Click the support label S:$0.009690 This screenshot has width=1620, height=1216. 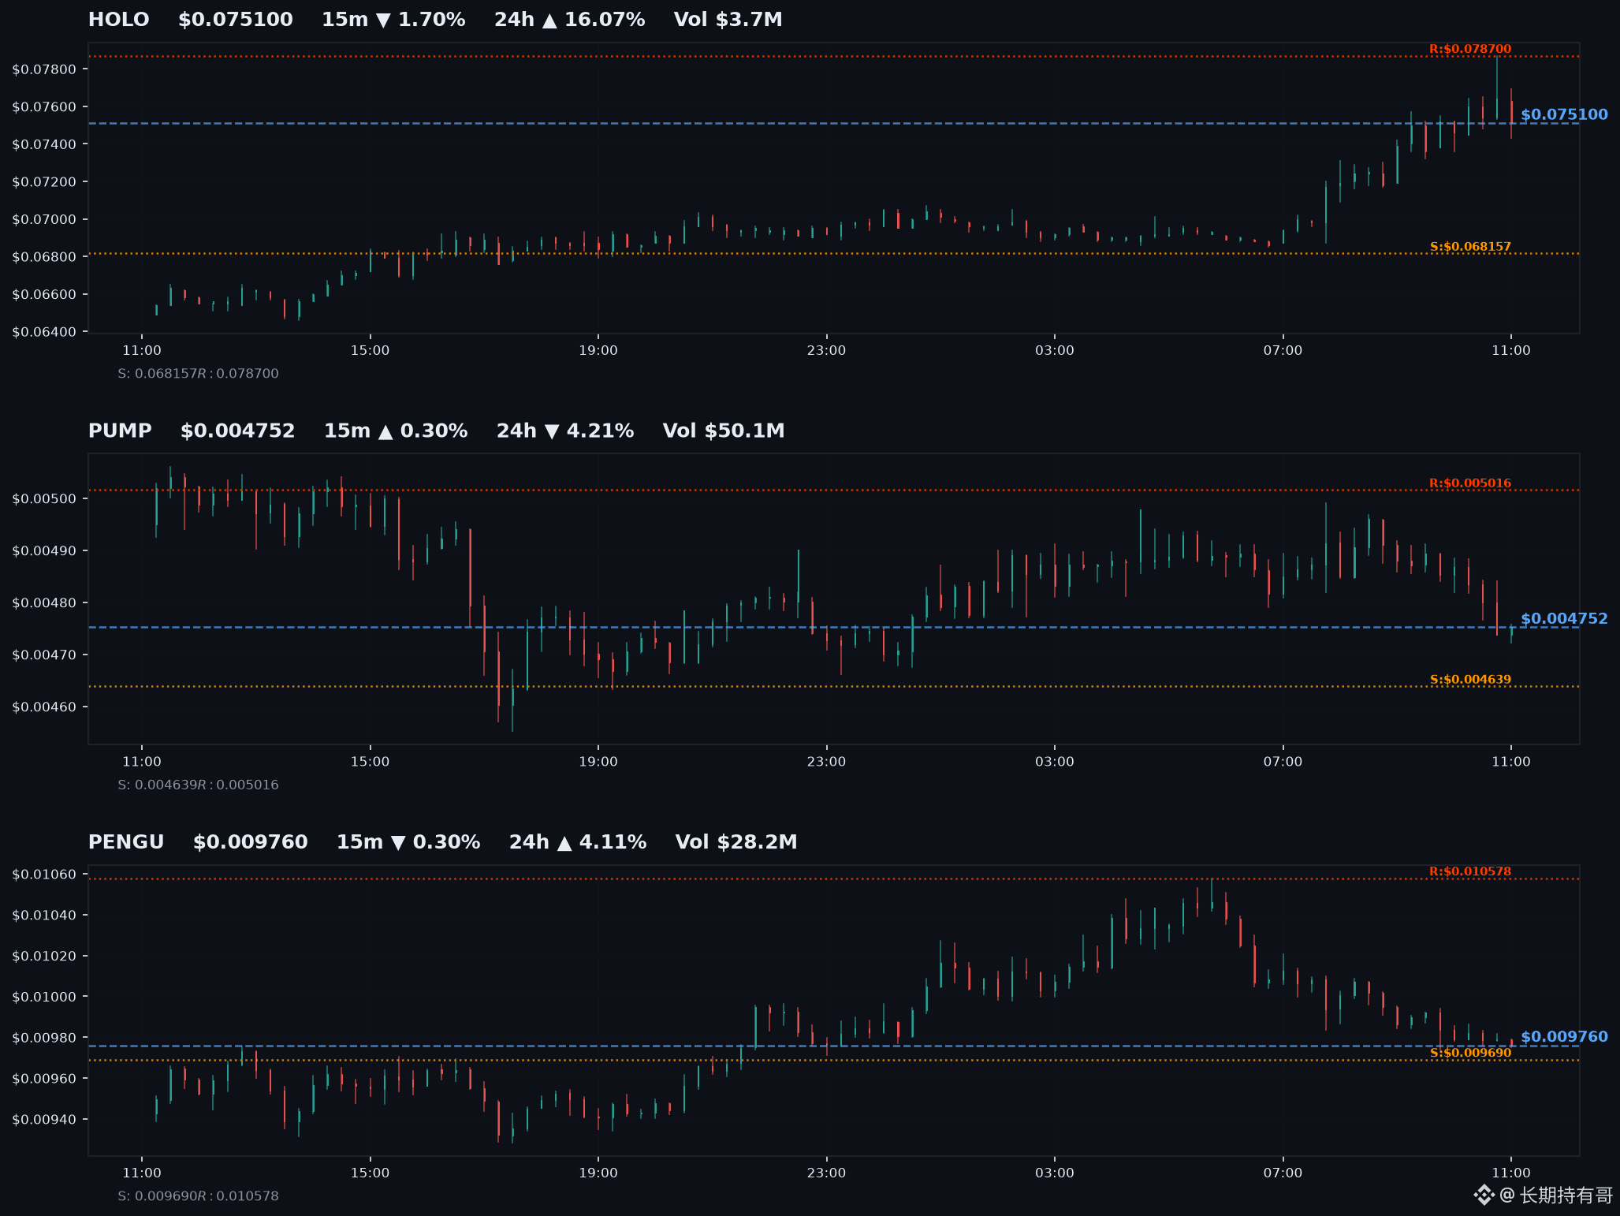click(x=1470, y=1053)
